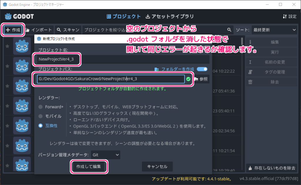301x185 pixels.
Task: Click the 作成 plus icon
Action: pyautogui.click(x=7, y=30)
